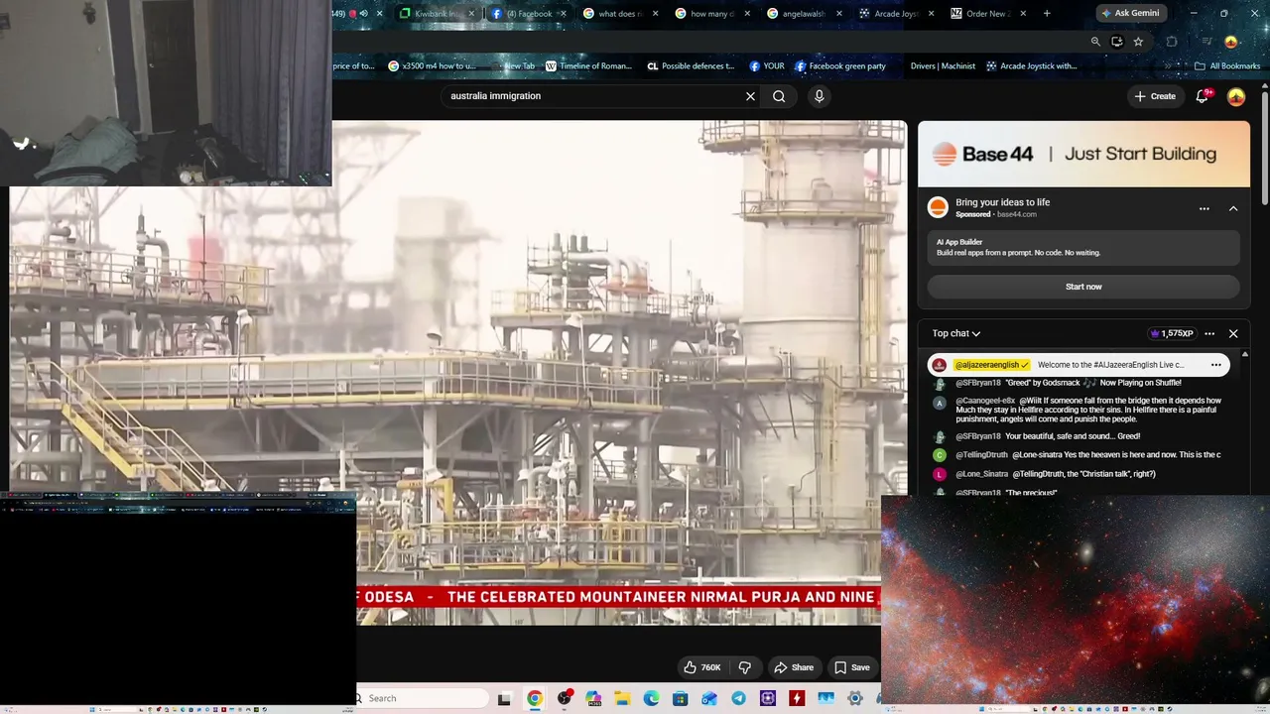Open Google Chrome from the taskbar

coord(535,698)
